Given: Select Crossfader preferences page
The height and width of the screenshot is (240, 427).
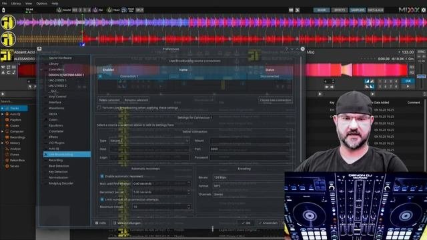Looking at the screenshot, I should 56,131.
